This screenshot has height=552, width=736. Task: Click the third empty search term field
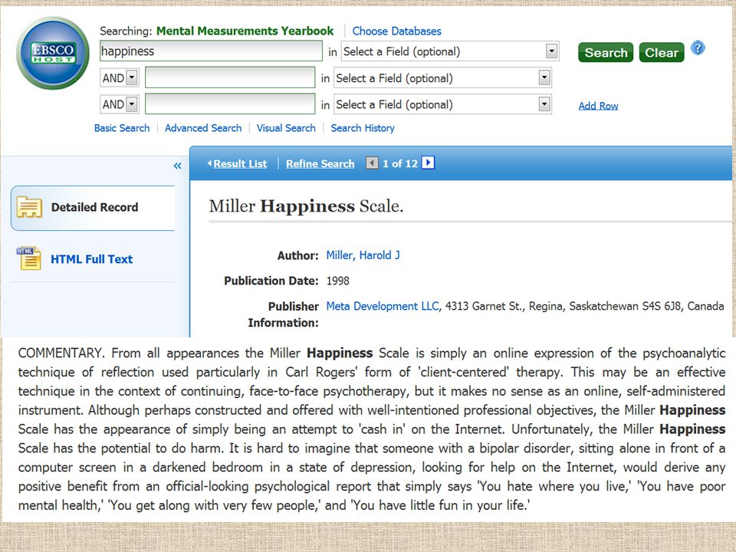(230, 103)
